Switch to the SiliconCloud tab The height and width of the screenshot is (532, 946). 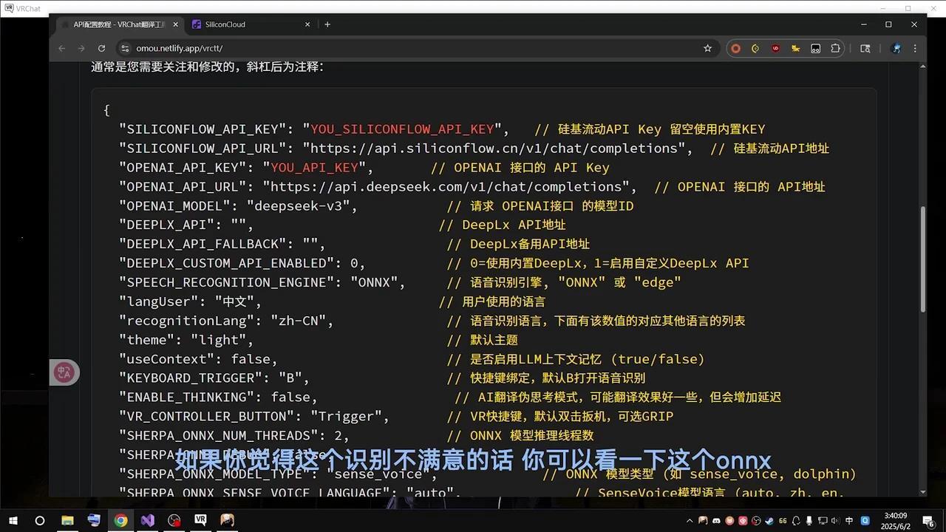click(251, 24)
